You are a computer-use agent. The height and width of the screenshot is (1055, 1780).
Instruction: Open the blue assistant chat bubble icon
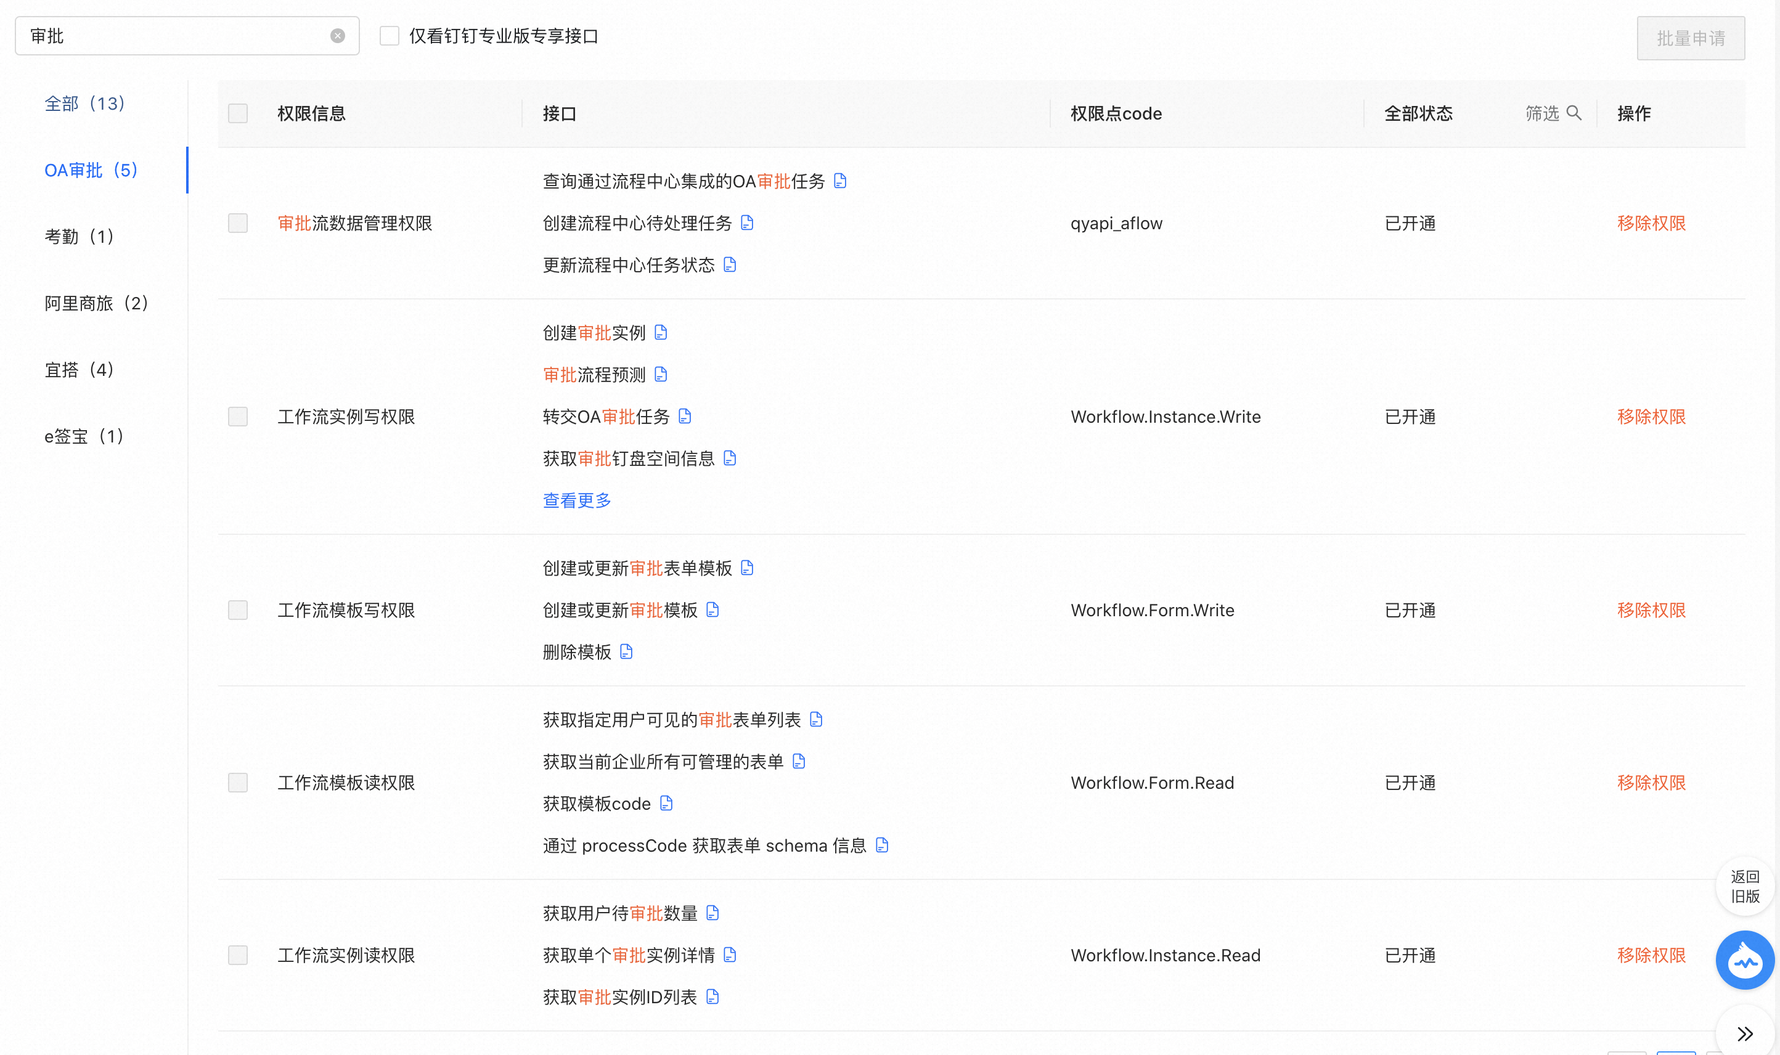pos(1744,959)
